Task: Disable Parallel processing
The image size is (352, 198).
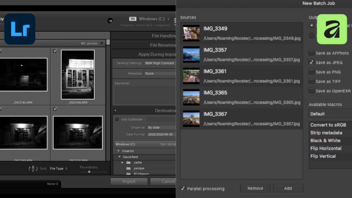Action: click(x=183, y=188)
